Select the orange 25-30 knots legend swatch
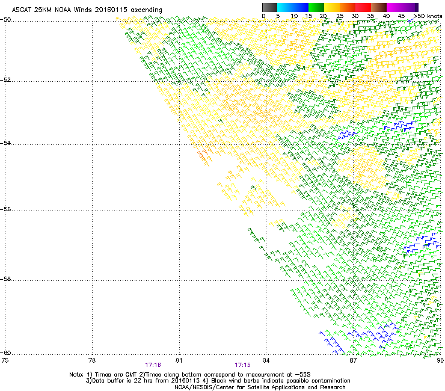This screenshot has height=391, width=445. [348, 7]
